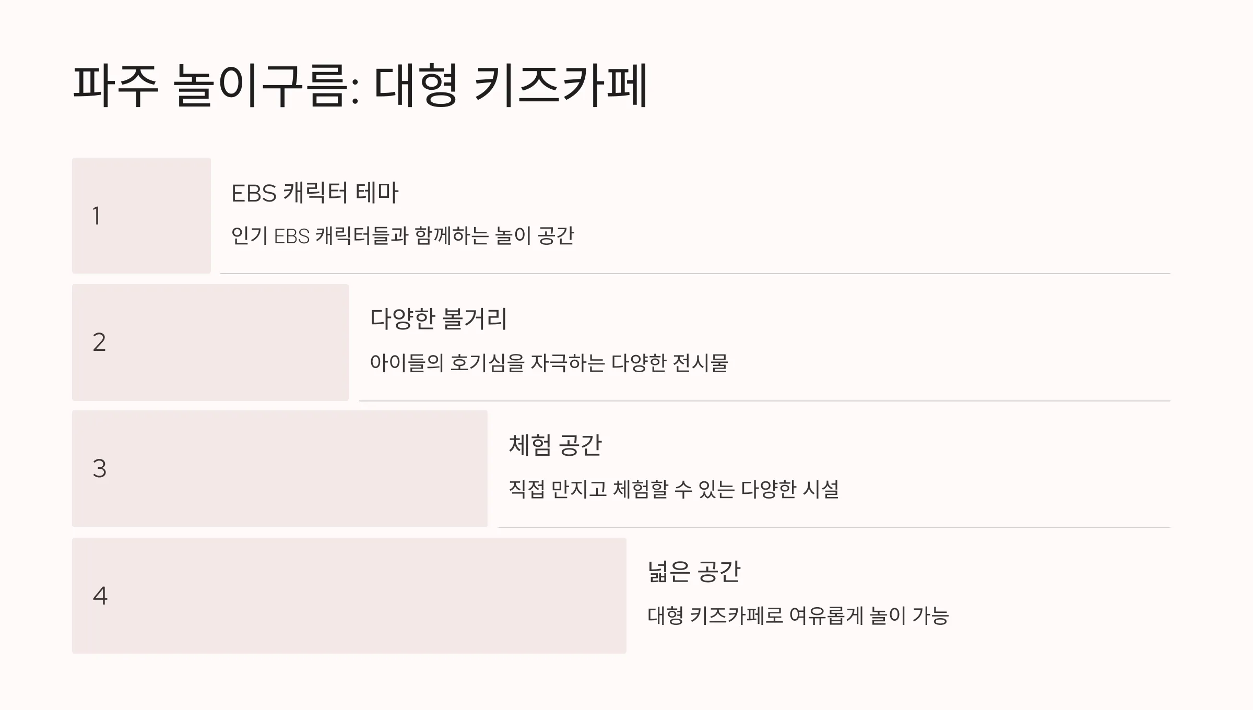Click the description 인기 EBS 캐릭터들과 함께하는 놀이 공간
Screen dimensions: 1253x710
pos(403,236)
